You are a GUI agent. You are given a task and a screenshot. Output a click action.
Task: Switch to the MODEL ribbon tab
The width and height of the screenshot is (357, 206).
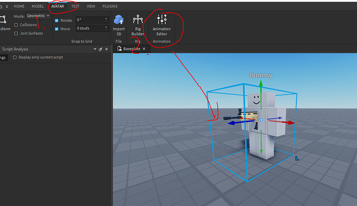click(x=38, y=6)
